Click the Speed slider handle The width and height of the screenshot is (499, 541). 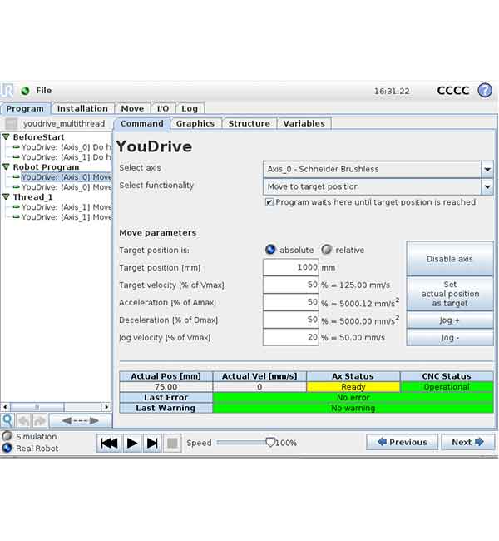click(x=270, y=442)
